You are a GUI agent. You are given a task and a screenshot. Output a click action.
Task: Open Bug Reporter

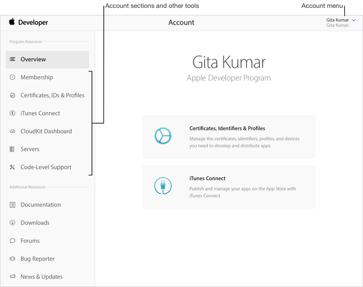pyautogui.click(x=37, y=259)
